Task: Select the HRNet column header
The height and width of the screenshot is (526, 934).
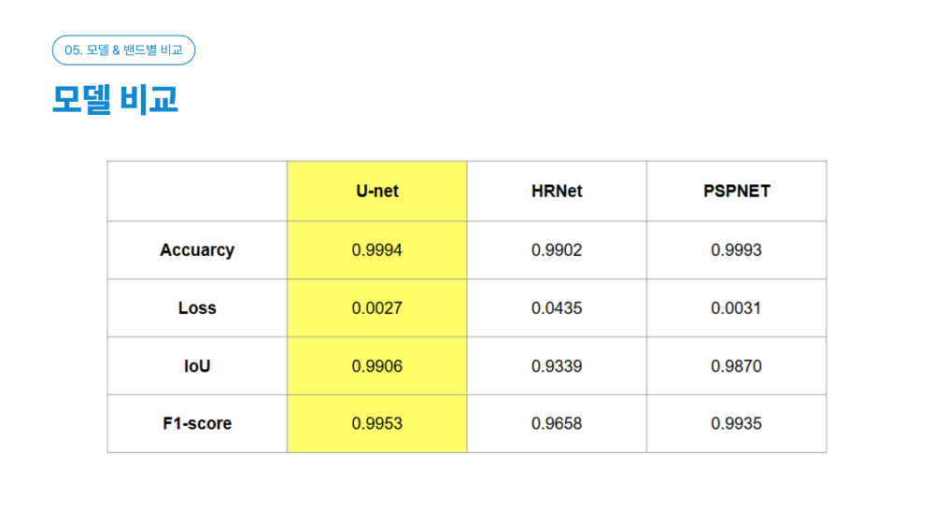Action: point(557,192)
